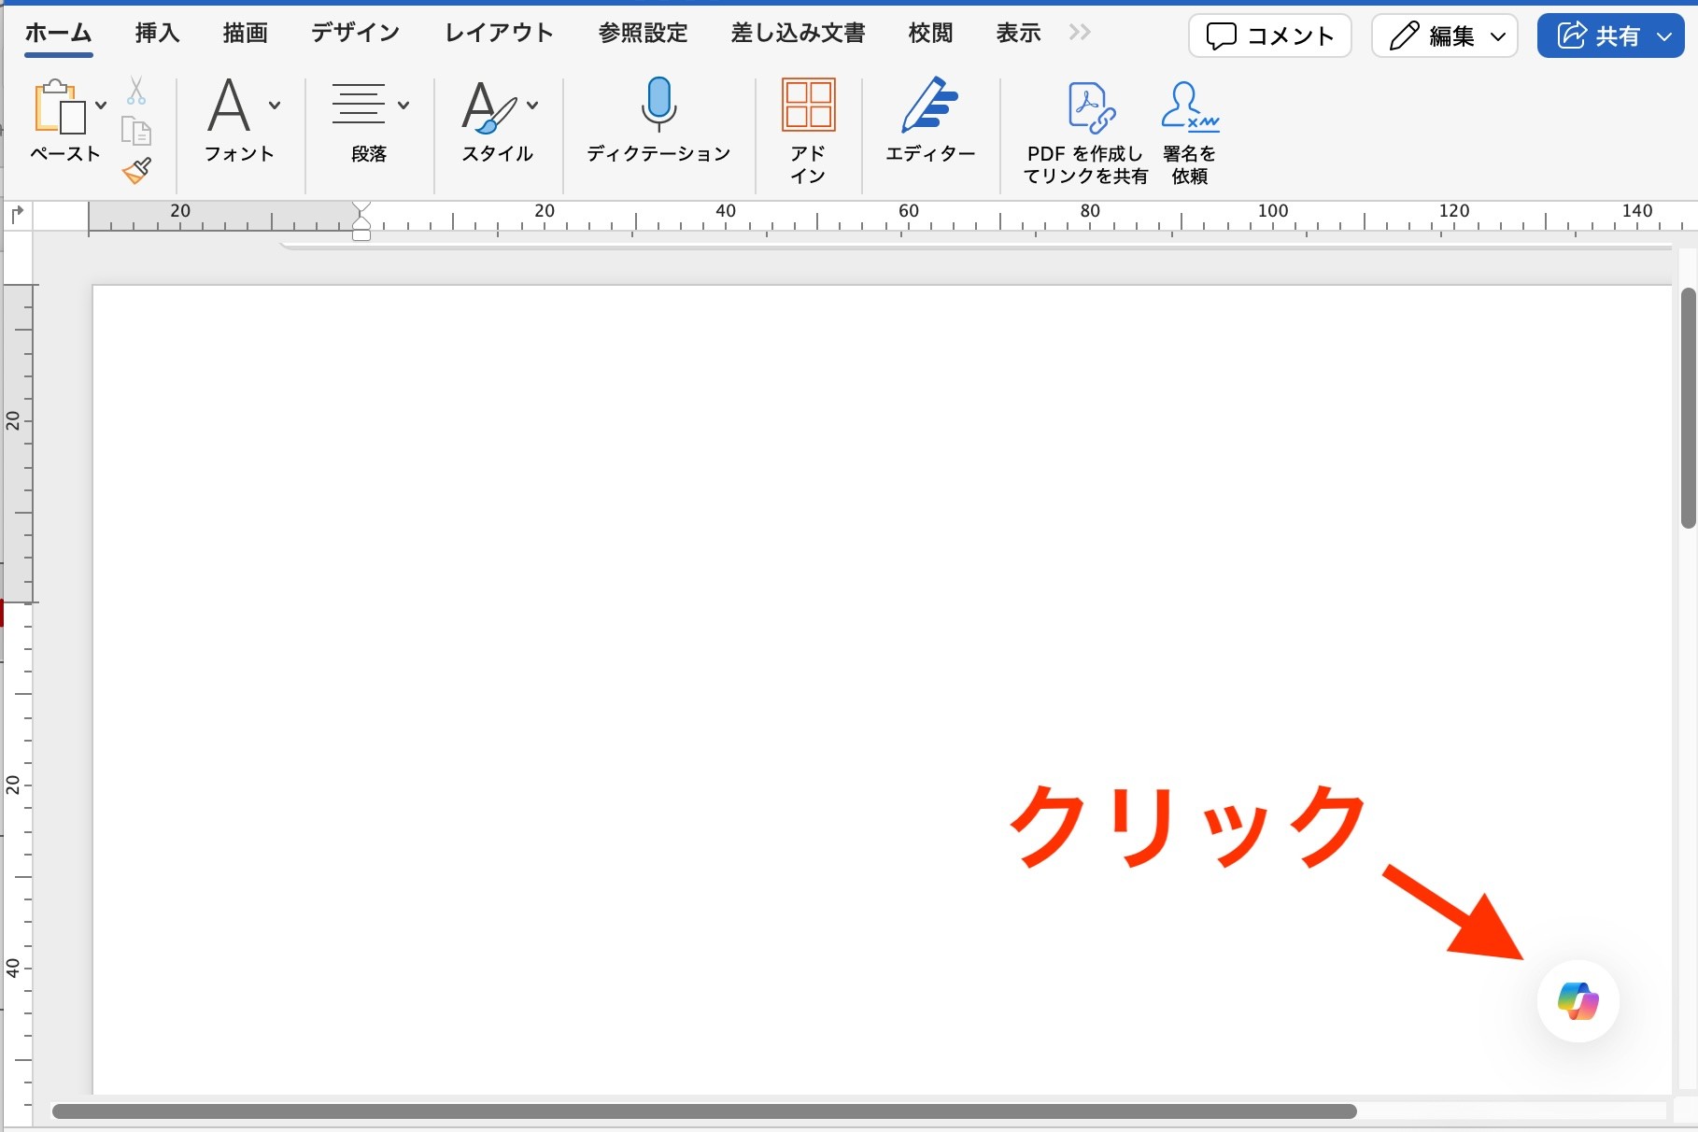This screenshot has height=1132, width=1698.
Task: Expand the フォント dropdown arrow
Action: [275, 106]
